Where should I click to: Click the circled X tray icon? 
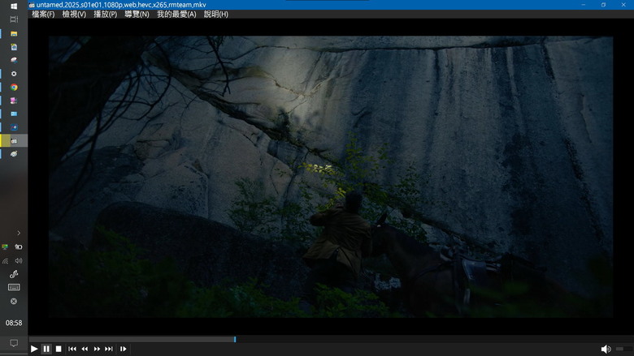[14, 301]
